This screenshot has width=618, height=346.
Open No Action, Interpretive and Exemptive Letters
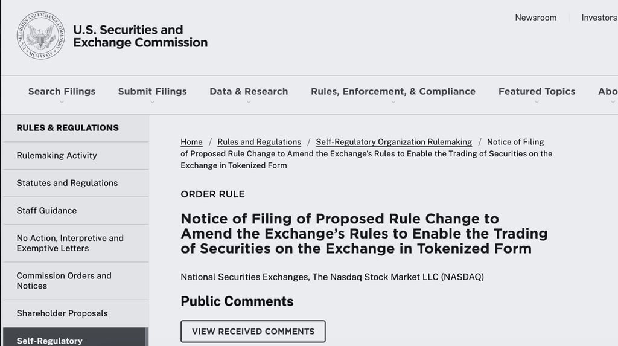pos(69,243)
